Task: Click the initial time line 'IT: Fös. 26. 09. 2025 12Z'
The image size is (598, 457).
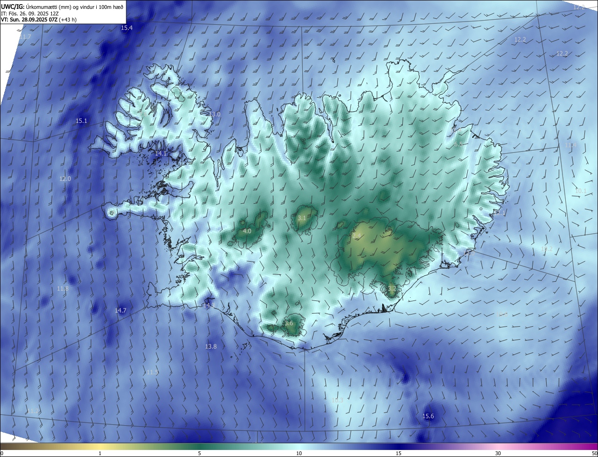Action: [x=30, y=14]
